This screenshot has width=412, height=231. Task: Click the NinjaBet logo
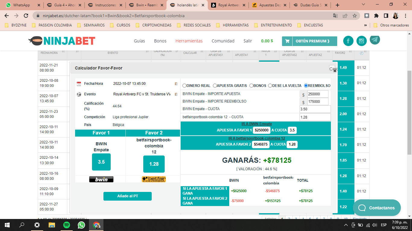tap(62, 41)
